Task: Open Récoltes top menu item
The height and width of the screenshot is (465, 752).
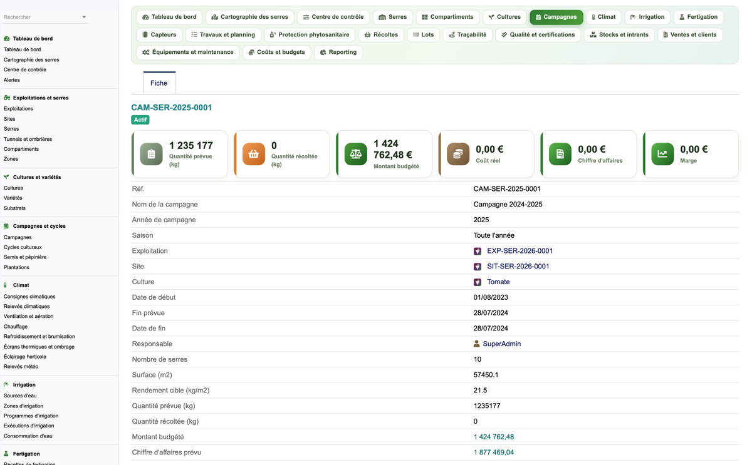Action: point(381,34)
